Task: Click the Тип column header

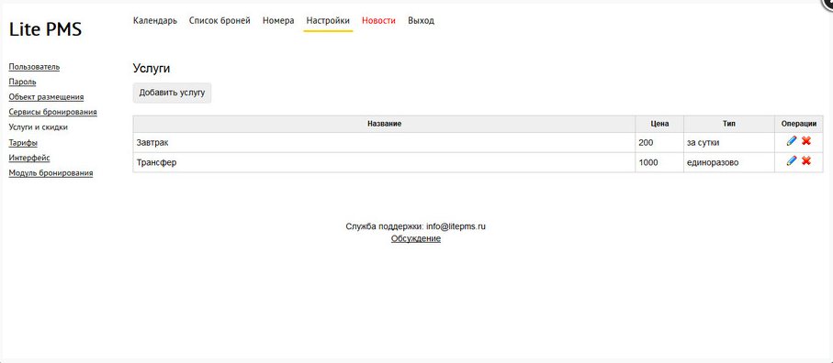Action: pos(729,124)
